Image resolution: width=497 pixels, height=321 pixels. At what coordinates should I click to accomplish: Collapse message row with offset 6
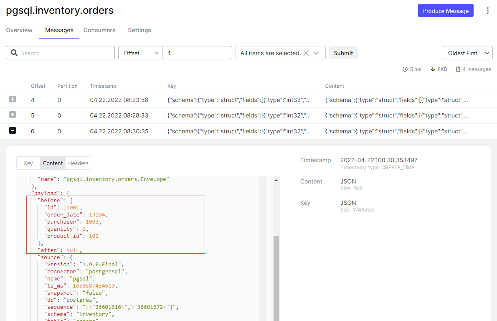(x=13, y=130)
